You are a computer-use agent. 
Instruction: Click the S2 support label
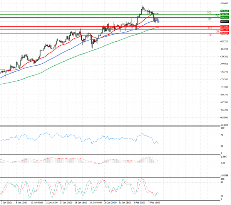point(217,31)
